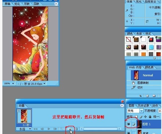The height and width of the screenshot is (134, 162).
Task: Apply the light blue style swatch
Action: (151, 47)
